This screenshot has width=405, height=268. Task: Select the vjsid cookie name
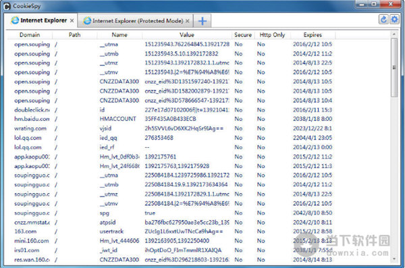coord(105,128)
